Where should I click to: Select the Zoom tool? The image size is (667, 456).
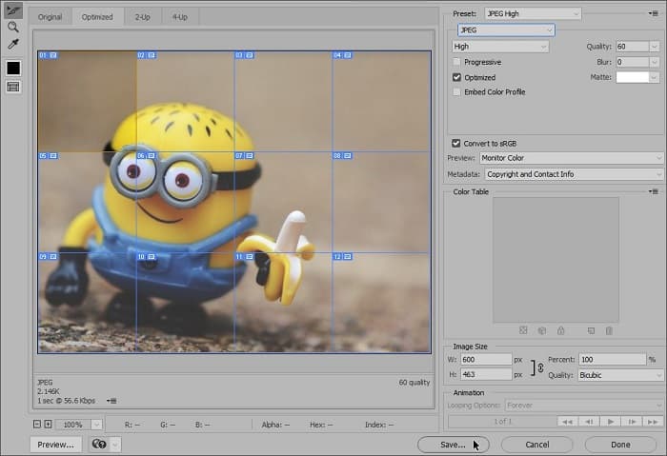[13, 28]
